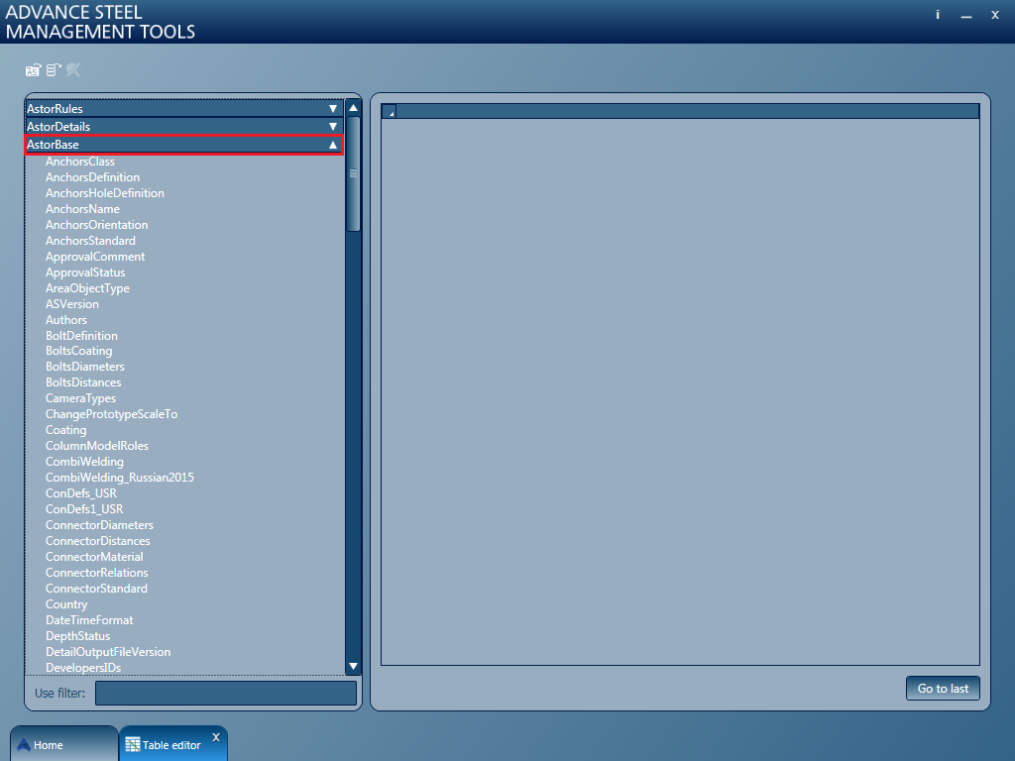1015x761 pixels.
Task: Open the AnchorsClass table
Action: click(x=80, y=162)
